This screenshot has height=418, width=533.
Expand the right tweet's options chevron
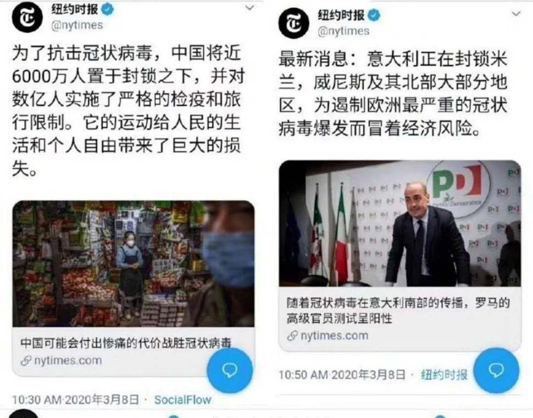click(x=517, y=14)
